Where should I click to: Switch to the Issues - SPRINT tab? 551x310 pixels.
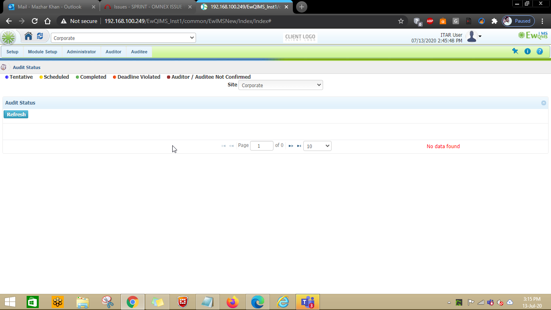click(x=148, y=7)
